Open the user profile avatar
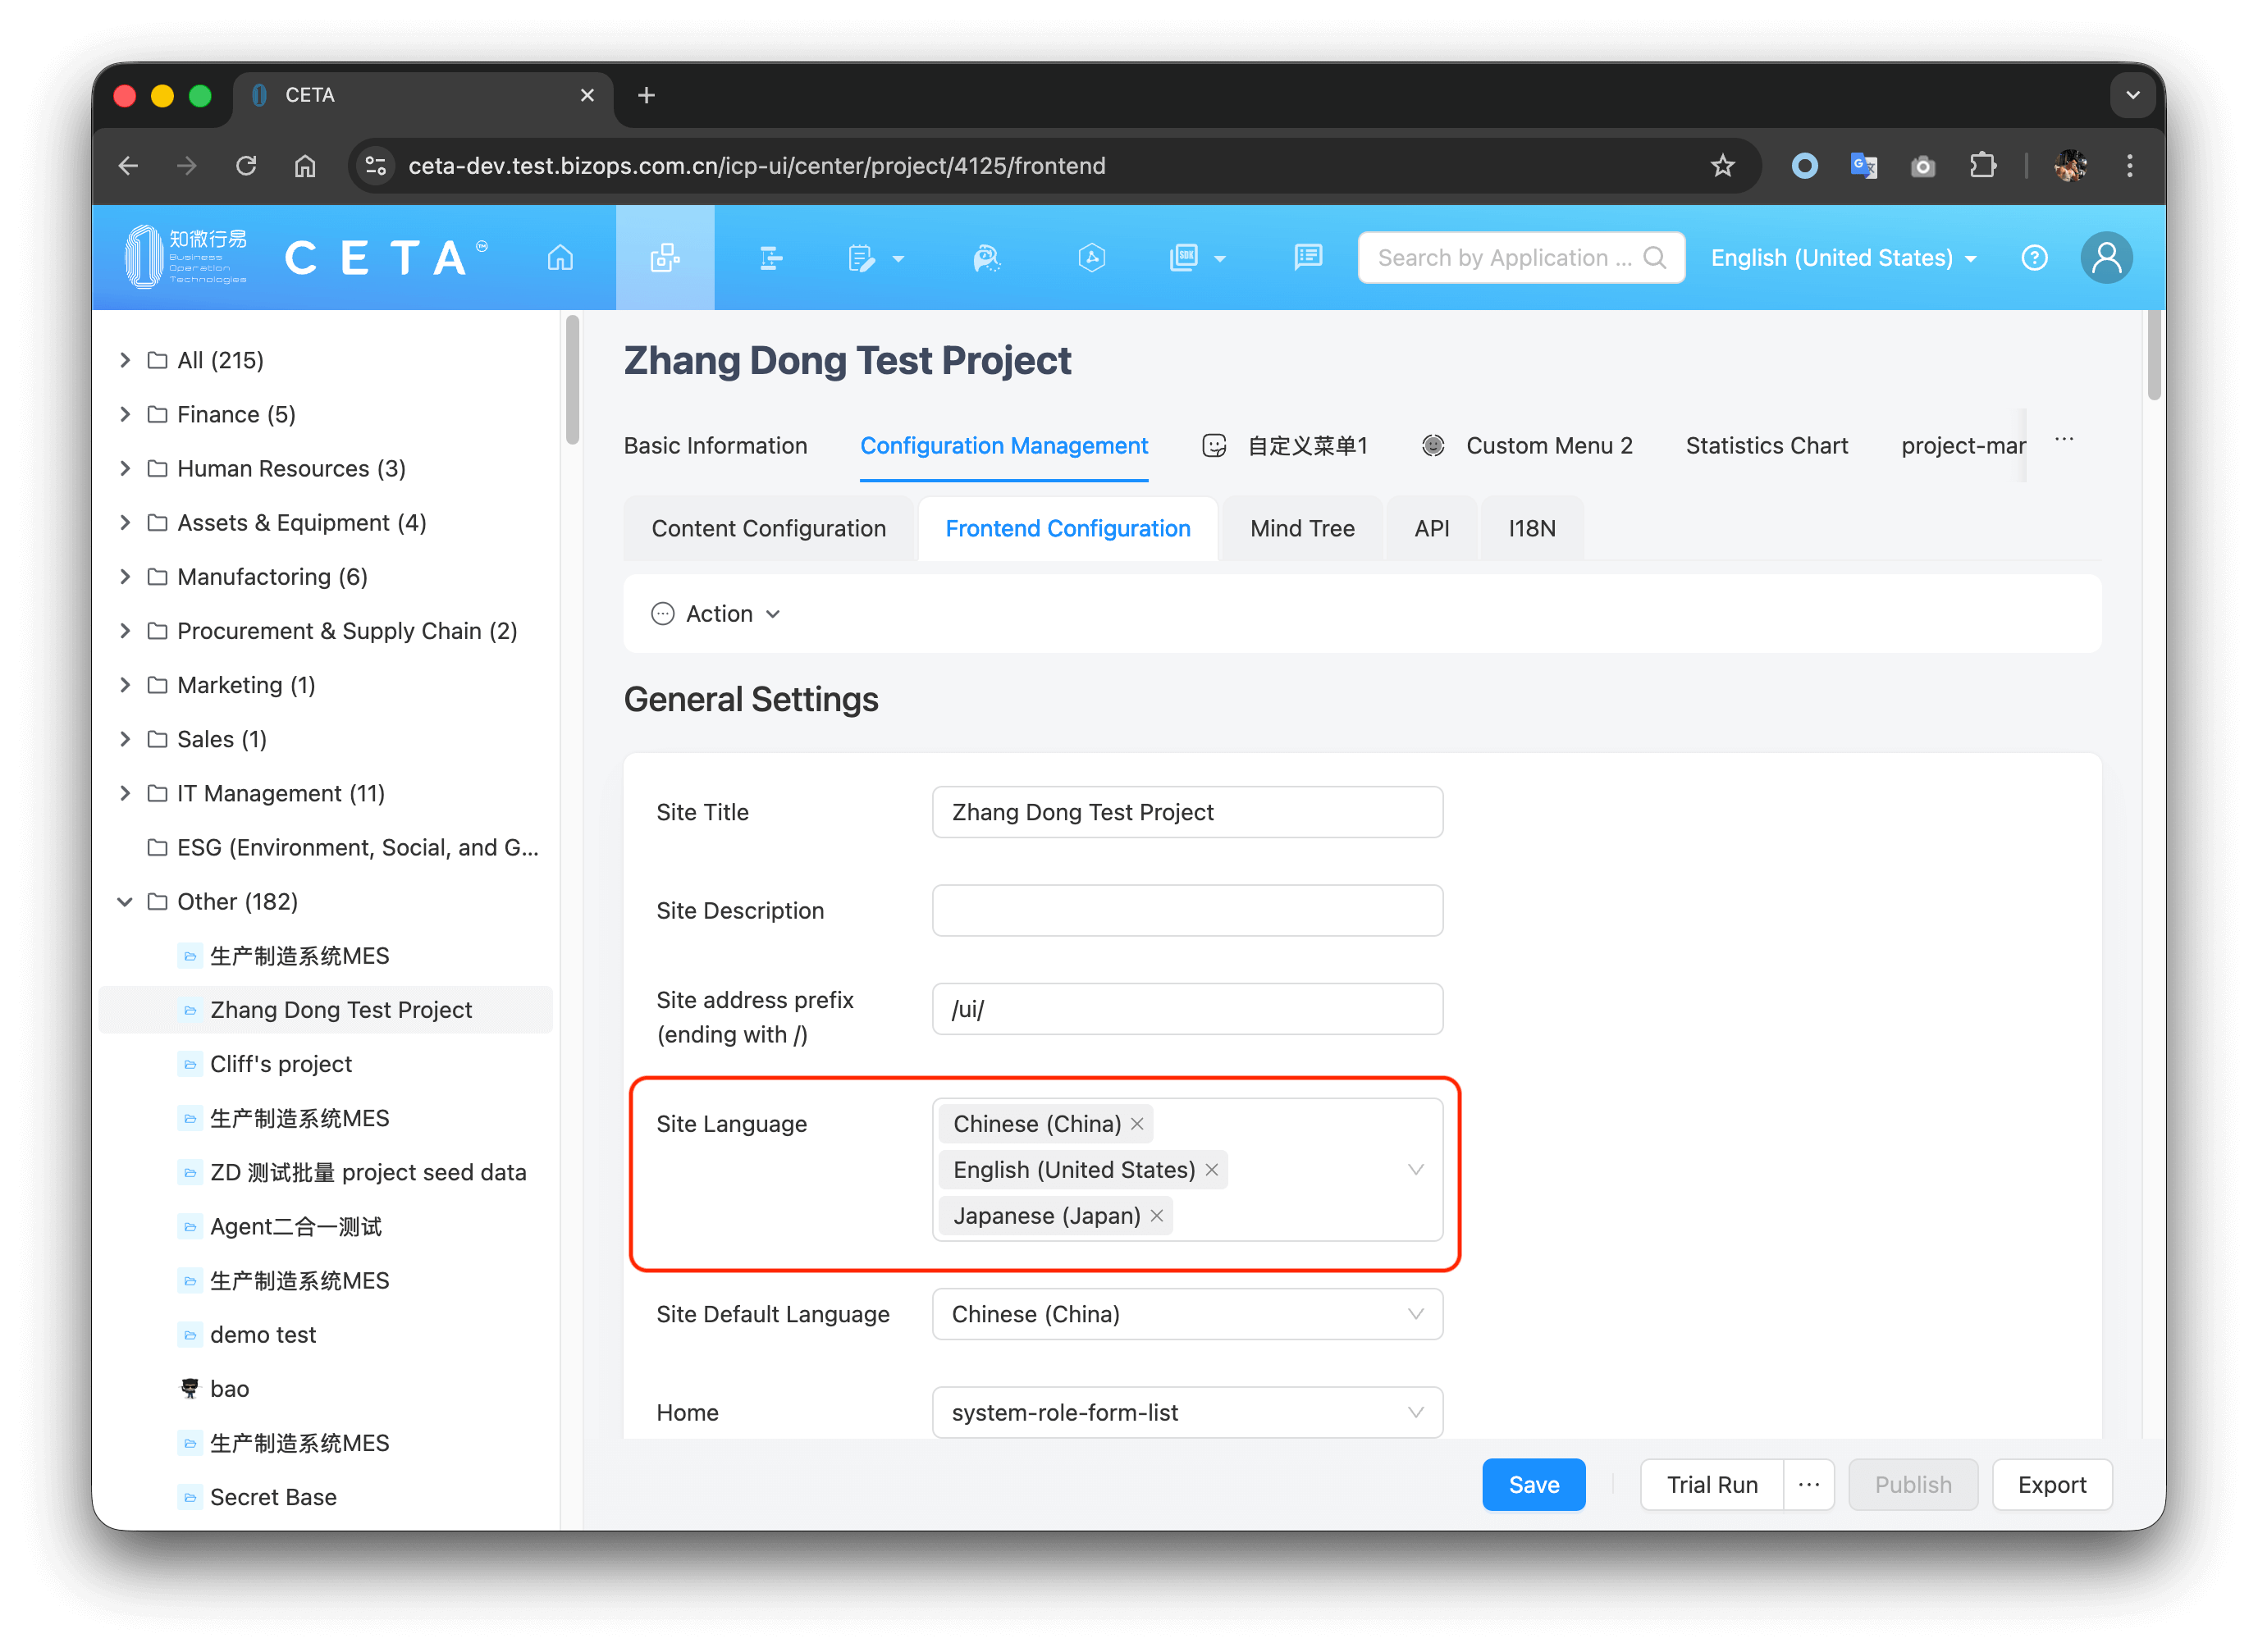The image size is (2258, 1652). click(x=2106, y=258)
